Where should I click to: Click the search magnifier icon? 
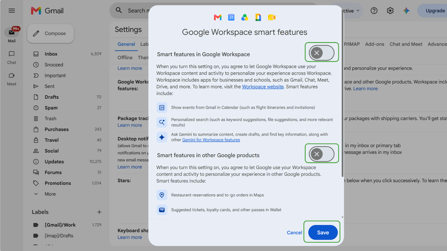click(x=119, y=10)
